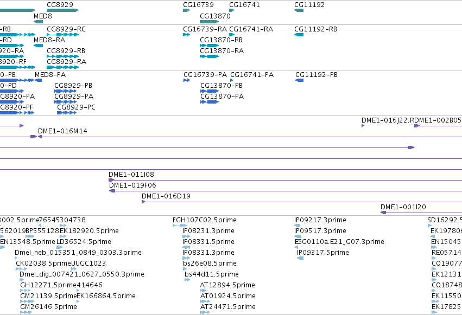462x315 pixels.
Task: Open EST AT01924.5prime
Action: 205,302
